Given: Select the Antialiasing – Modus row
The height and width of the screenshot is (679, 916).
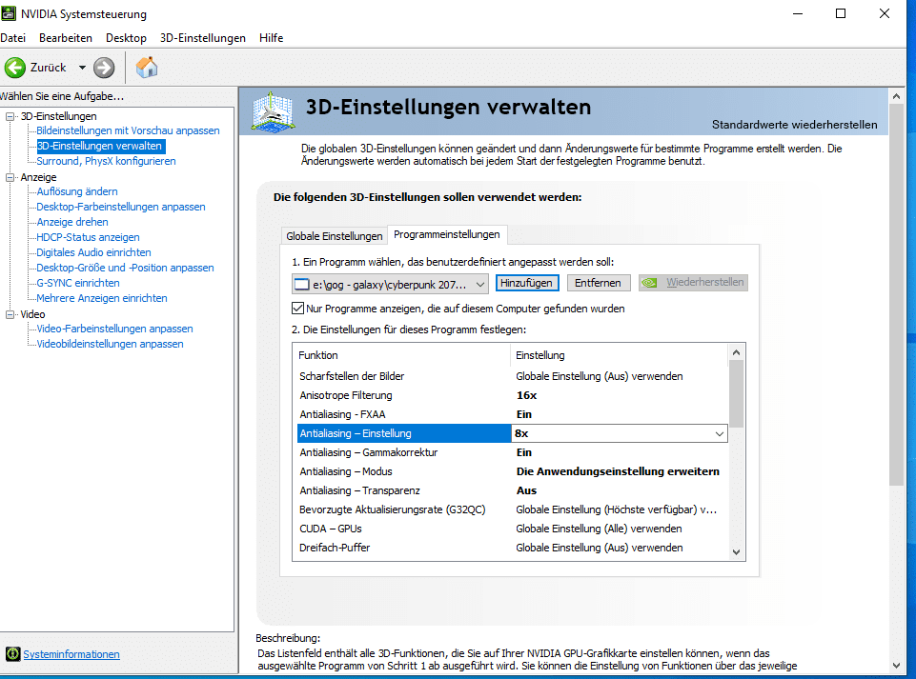Looking at the screenshot, I should pos(512,471).
